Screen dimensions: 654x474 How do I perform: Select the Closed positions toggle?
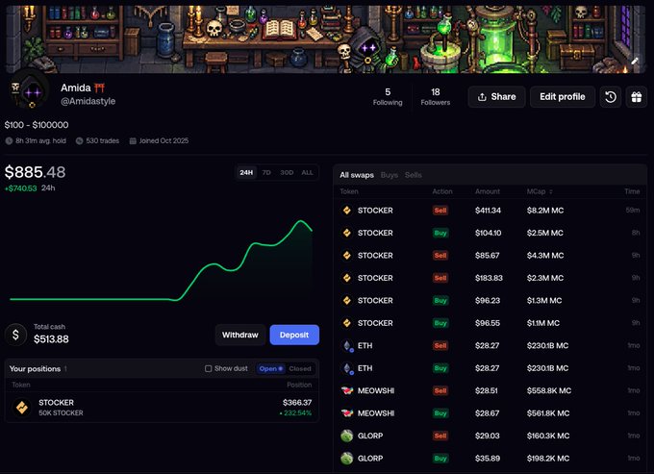pos(300,368)
